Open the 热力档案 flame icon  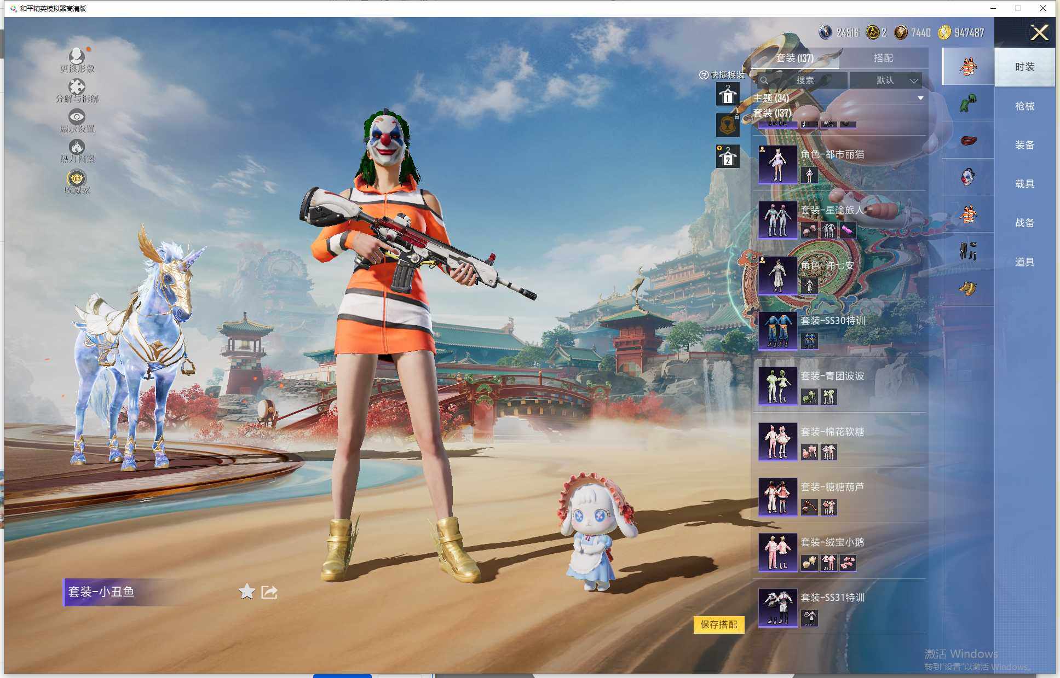[x=77, y=147]
